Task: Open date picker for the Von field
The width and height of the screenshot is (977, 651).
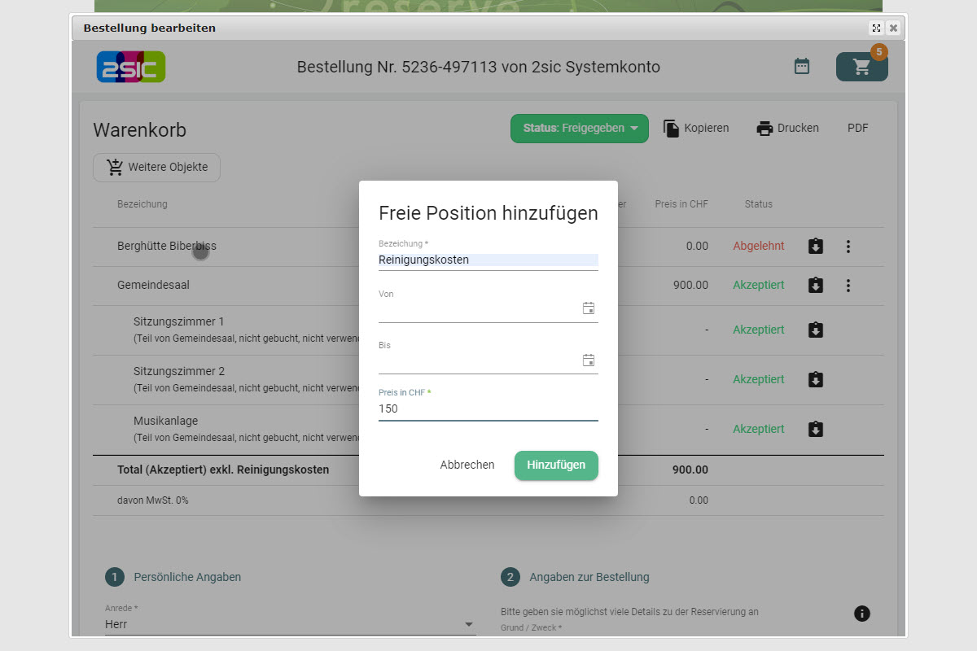Action: pyautogui.click(x=589, y=308)
